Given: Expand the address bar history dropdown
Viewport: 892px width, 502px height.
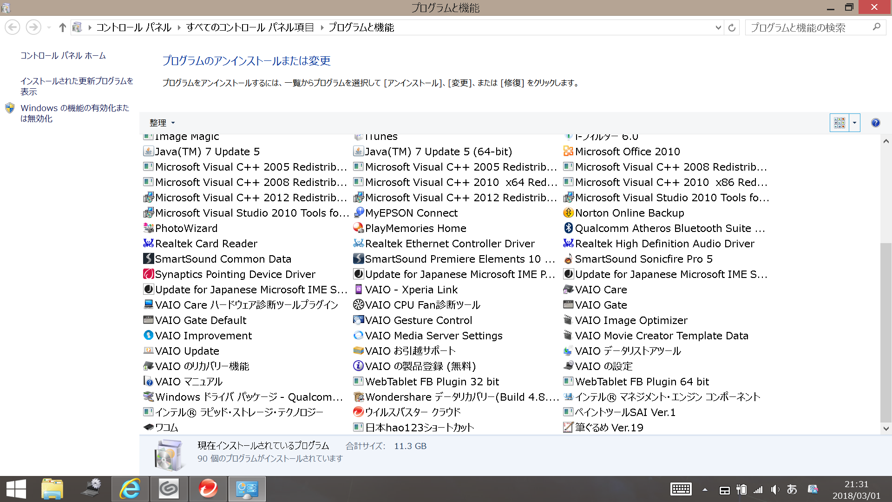Looking at the screenshot, I should tap(718, 27).
